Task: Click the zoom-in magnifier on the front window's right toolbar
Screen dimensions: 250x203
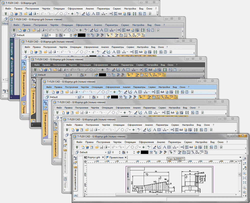Action: tap(244, 173)
